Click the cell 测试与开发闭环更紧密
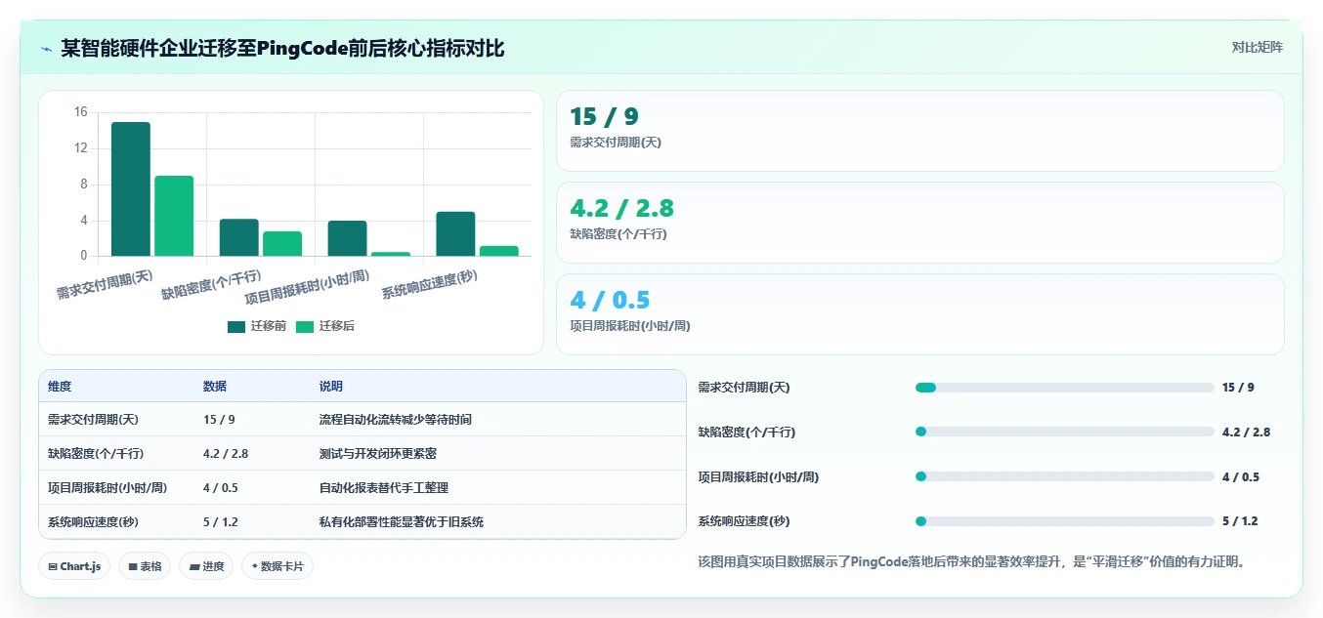Image resolution: width=1323 pixels, height=618 pixels. [x=378, y=454]
